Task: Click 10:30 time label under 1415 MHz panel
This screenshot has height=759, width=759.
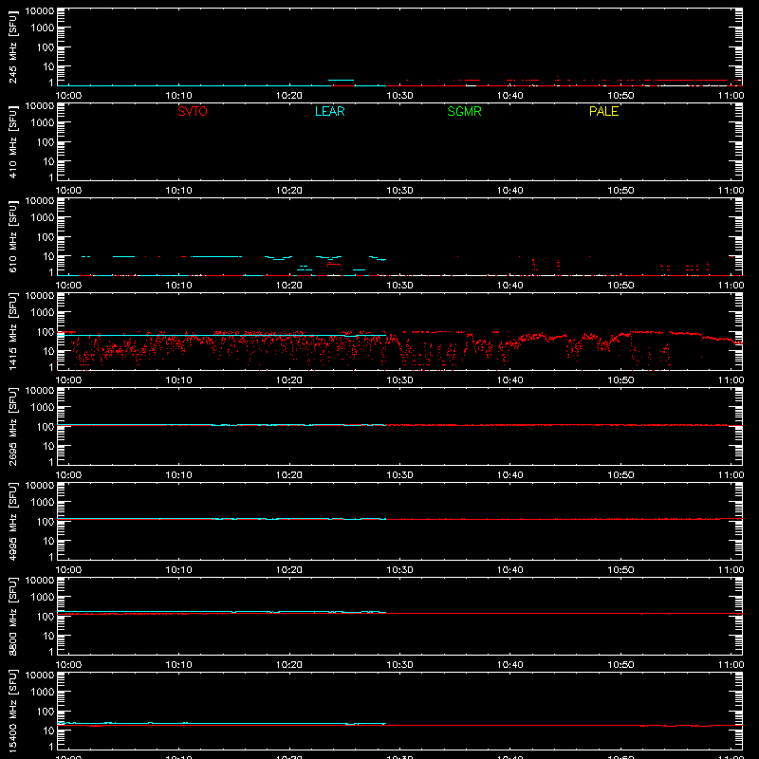Action: coord(399,380)
